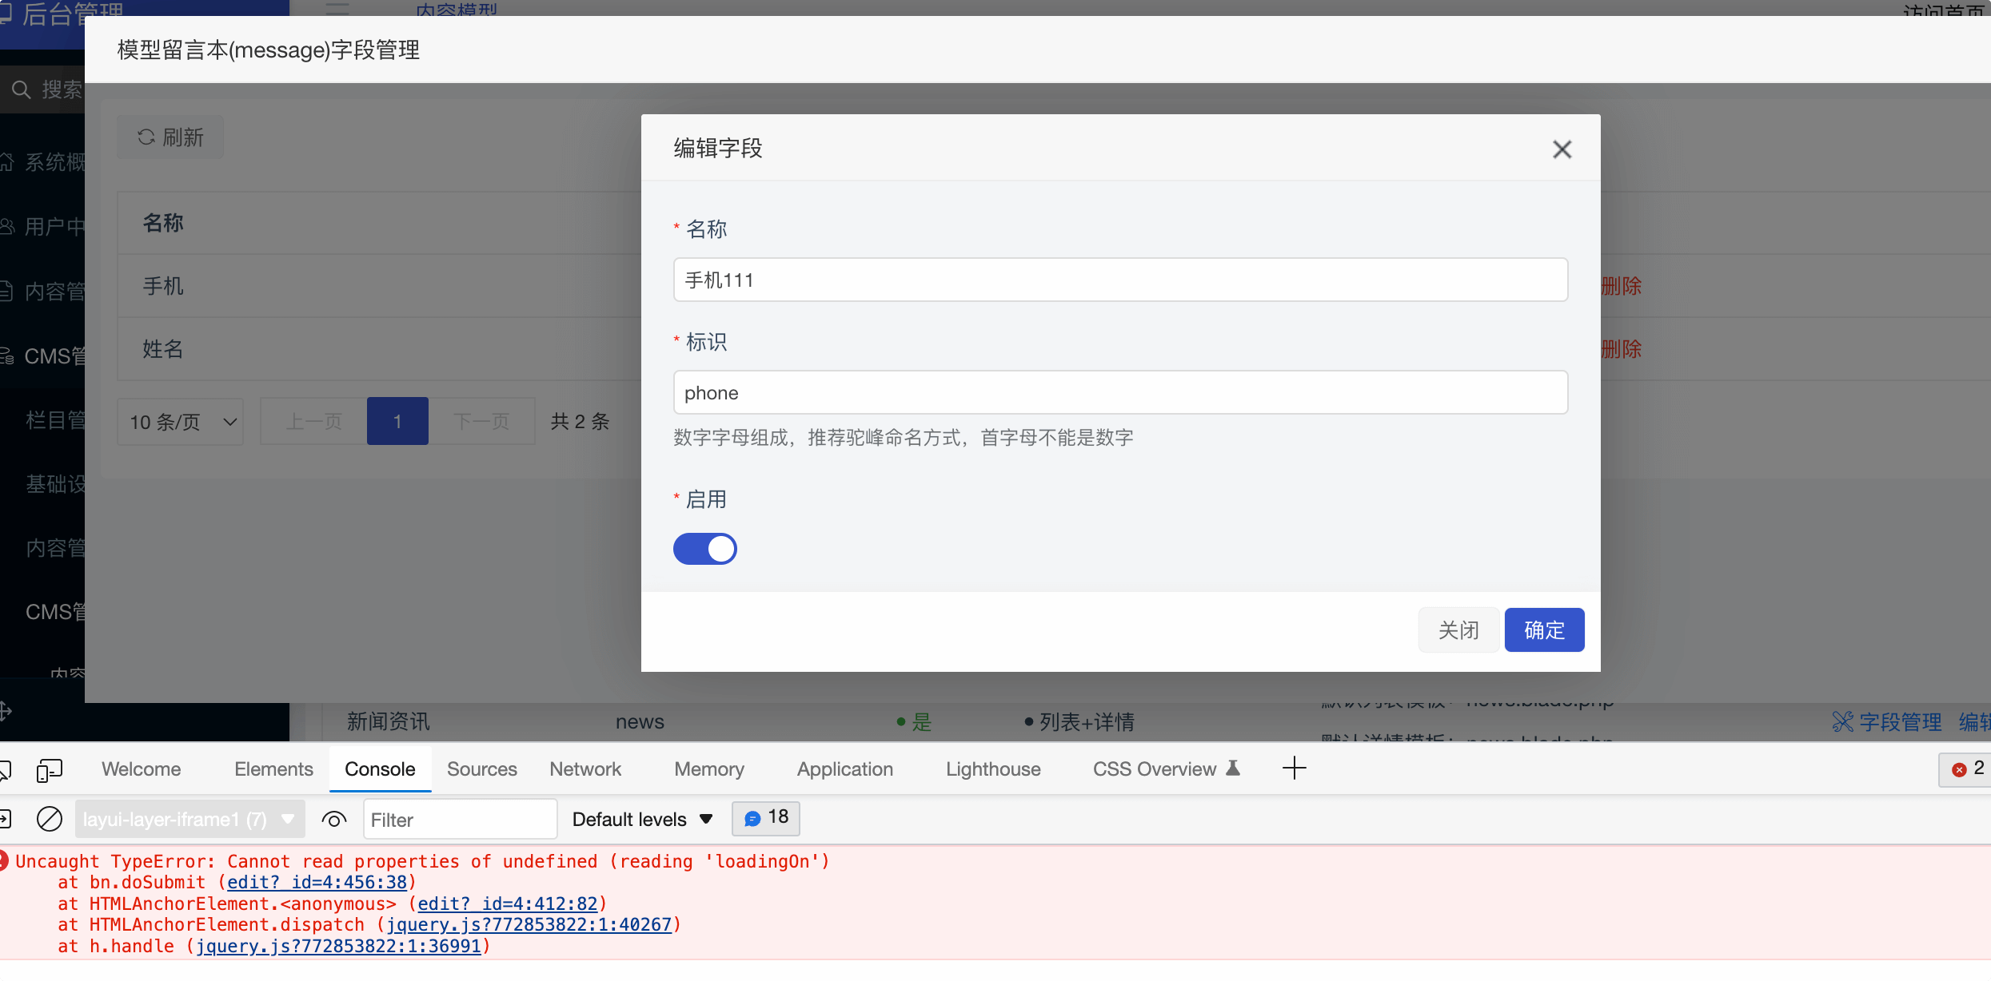The image size is (1991, 981).
Task: Open the 10 条/页 page size dropdown
Action: pos(181,421)
